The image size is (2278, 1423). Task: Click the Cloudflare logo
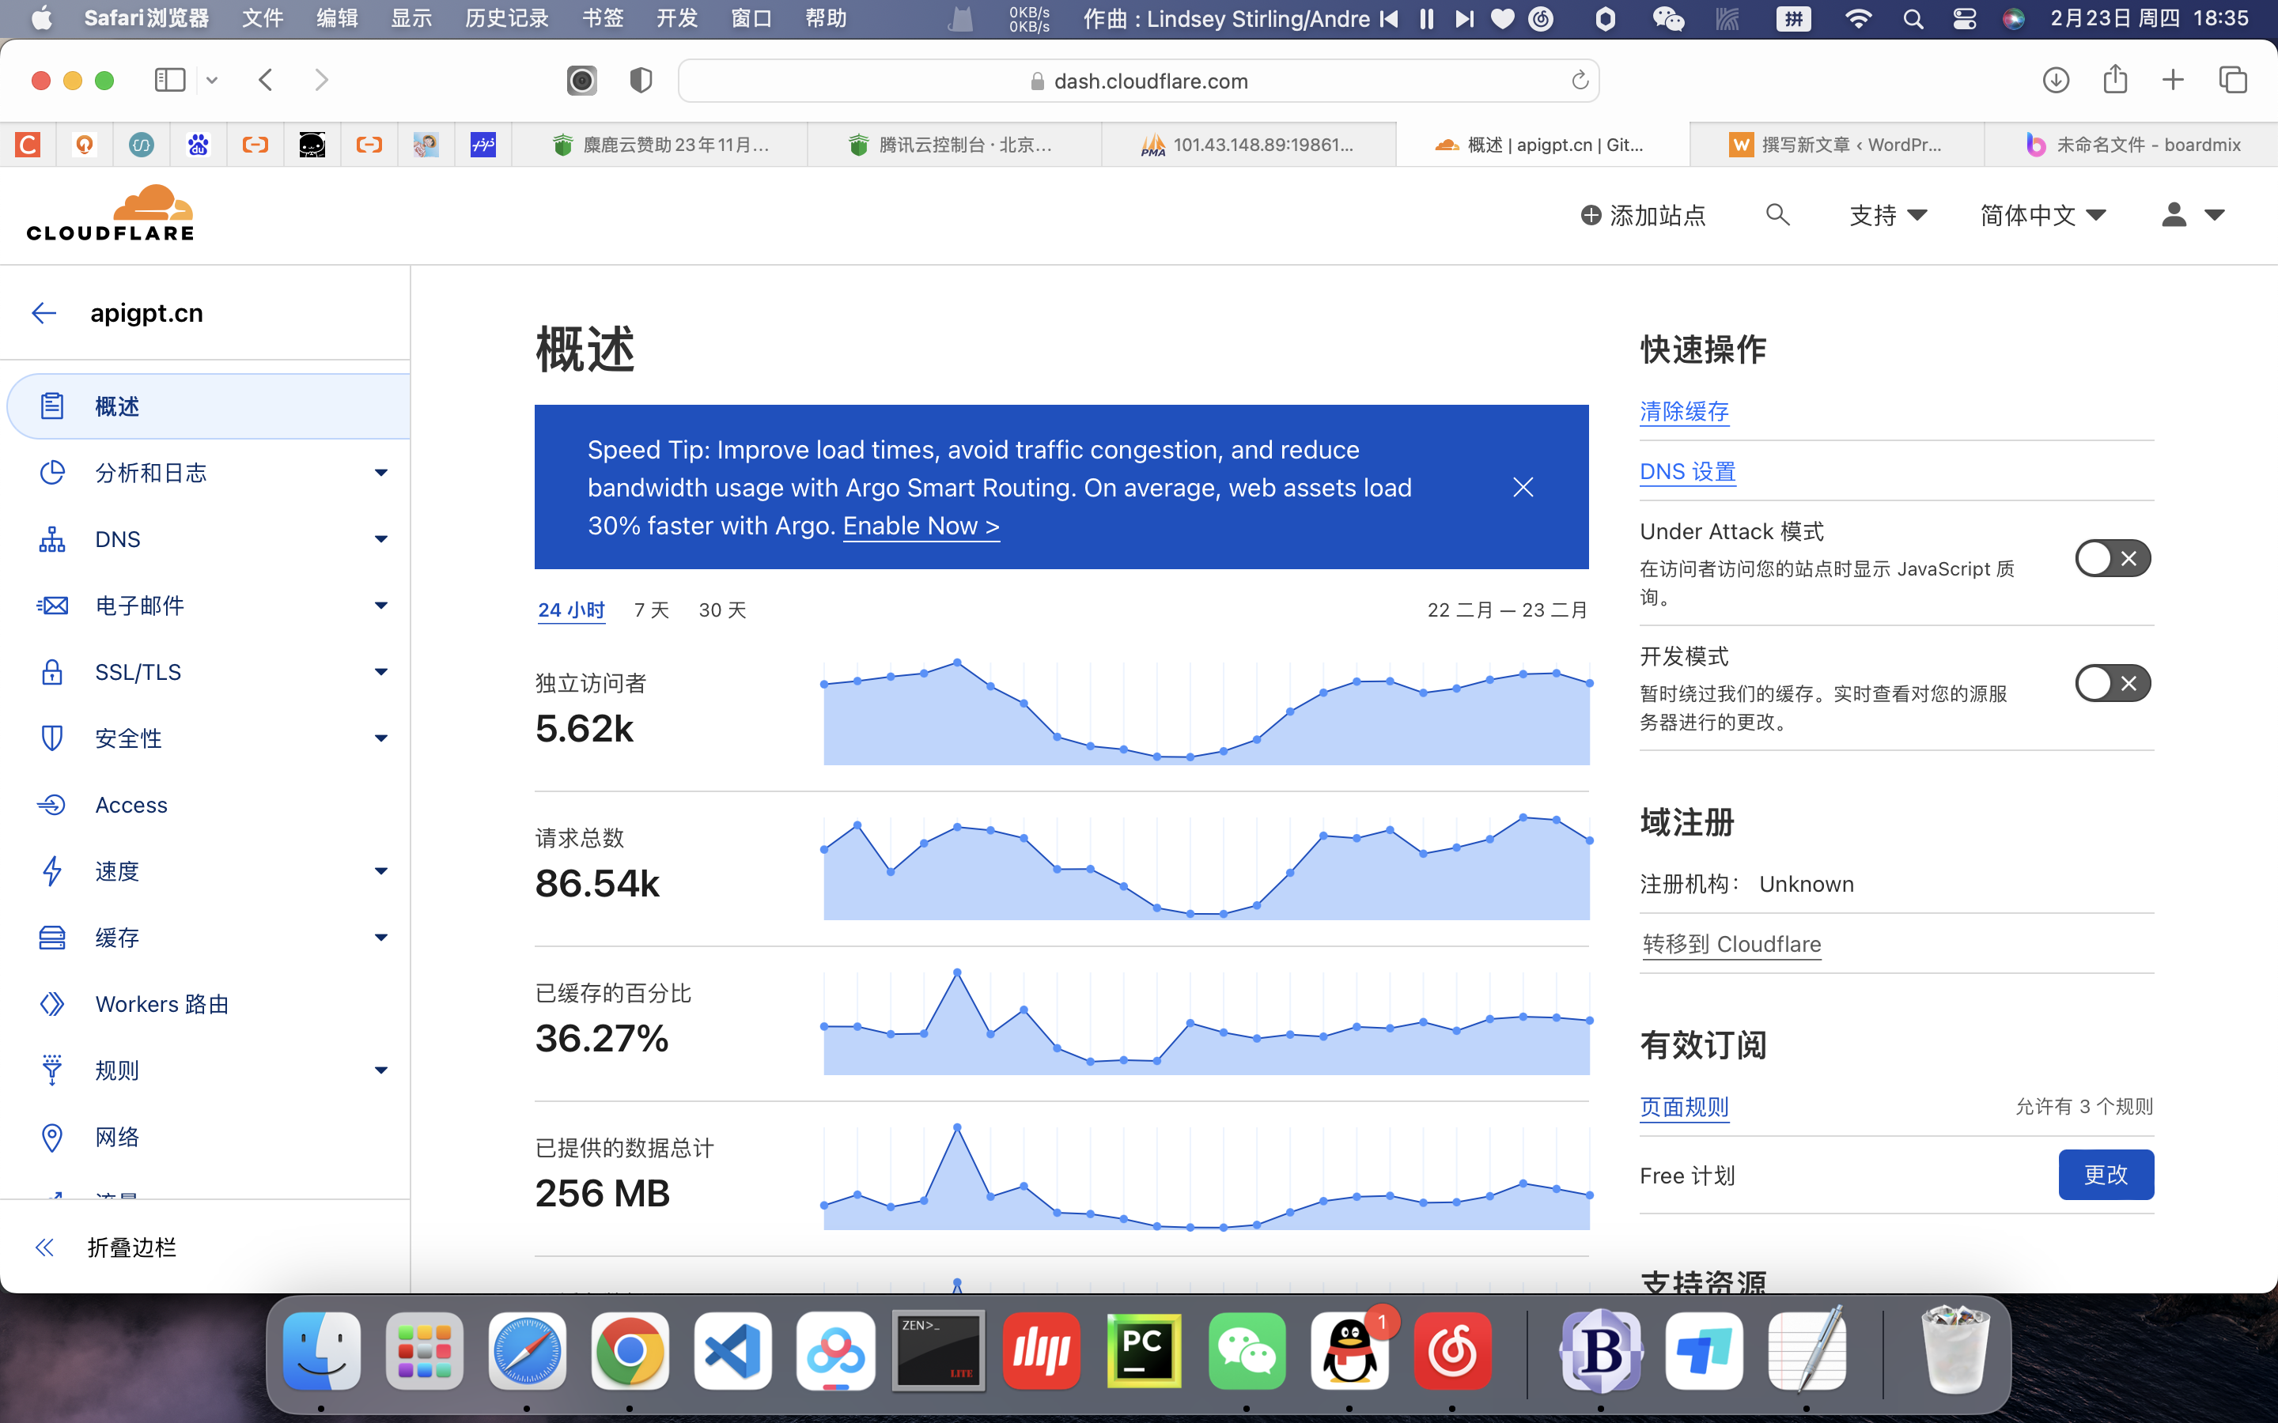point(110,213)
